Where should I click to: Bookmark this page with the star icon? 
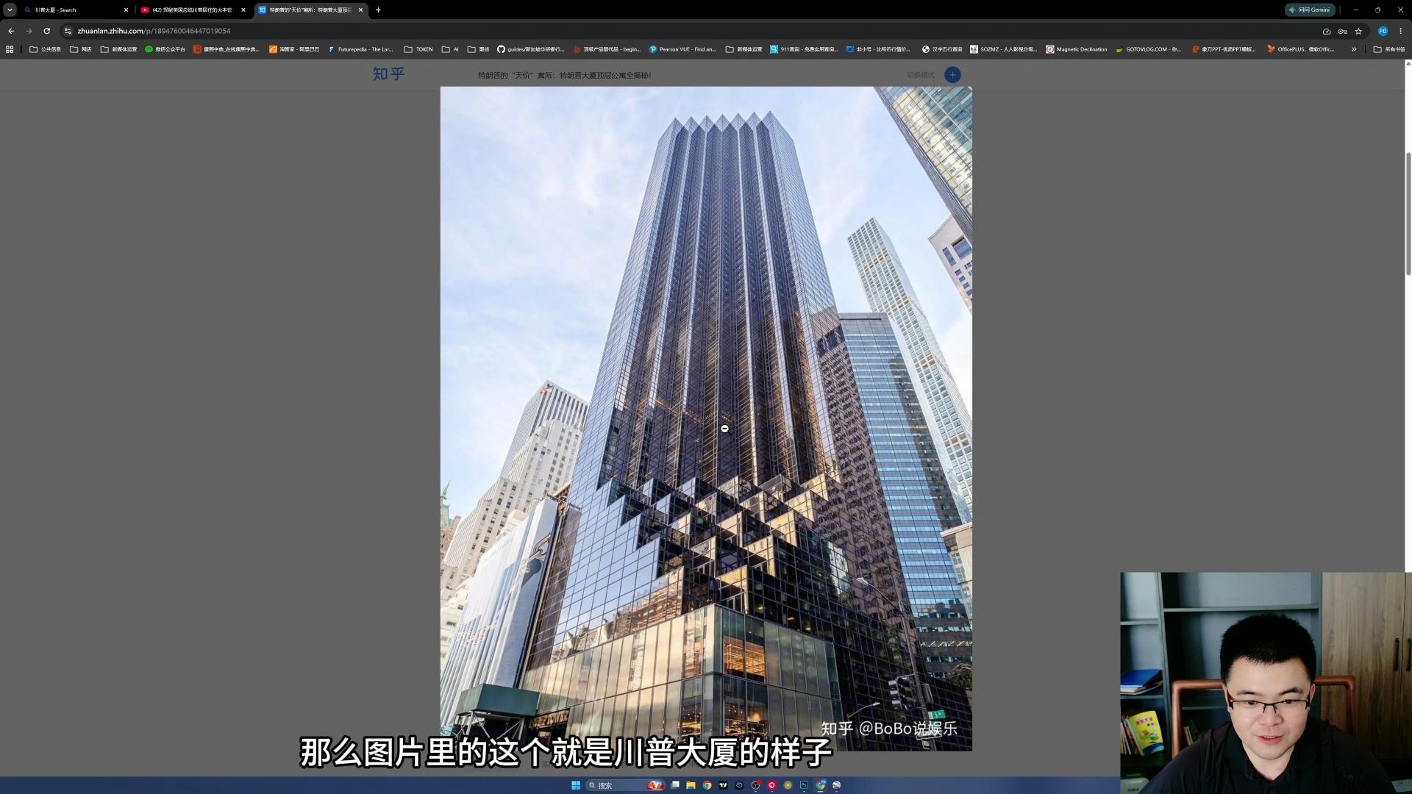1358,31
